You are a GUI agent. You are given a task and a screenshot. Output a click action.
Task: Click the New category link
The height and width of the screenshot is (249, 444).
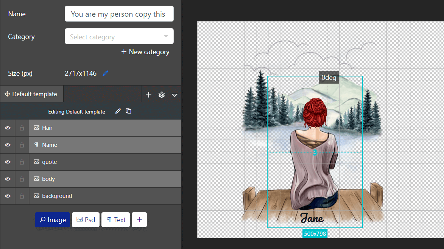pyautogui.click(x=145, y=52)
